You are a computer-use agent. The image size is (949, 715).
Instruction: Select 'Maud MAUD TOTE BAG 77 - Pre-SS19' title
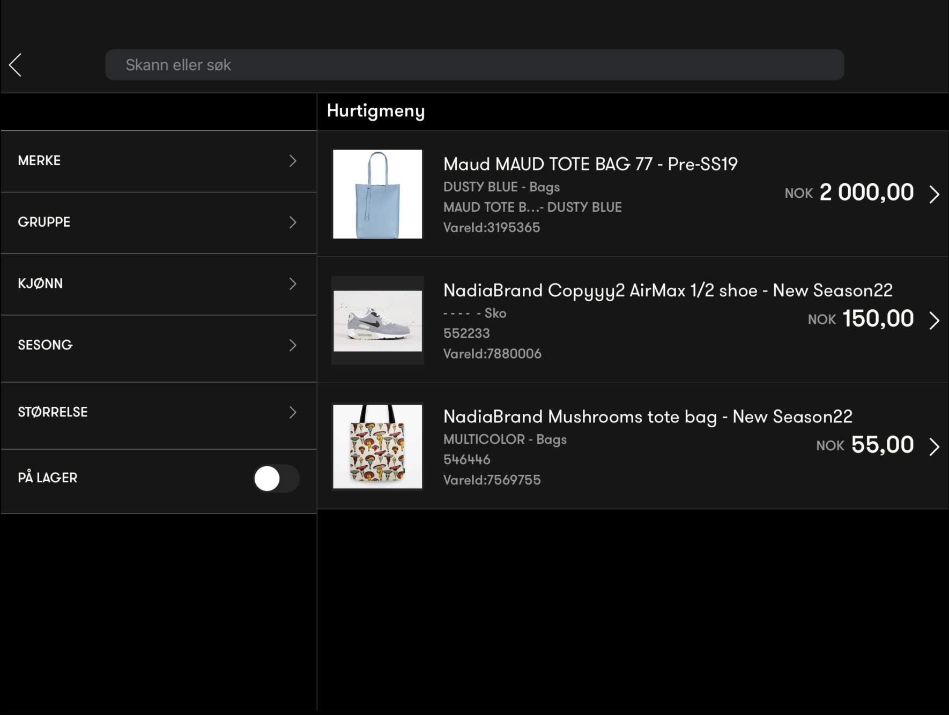pyautogui.click(x=590, y=164)
